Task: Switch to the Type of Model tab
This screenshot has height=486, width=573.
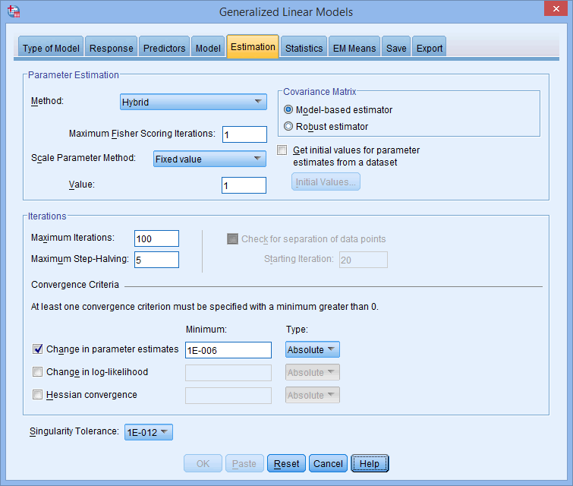Action: 51,48
